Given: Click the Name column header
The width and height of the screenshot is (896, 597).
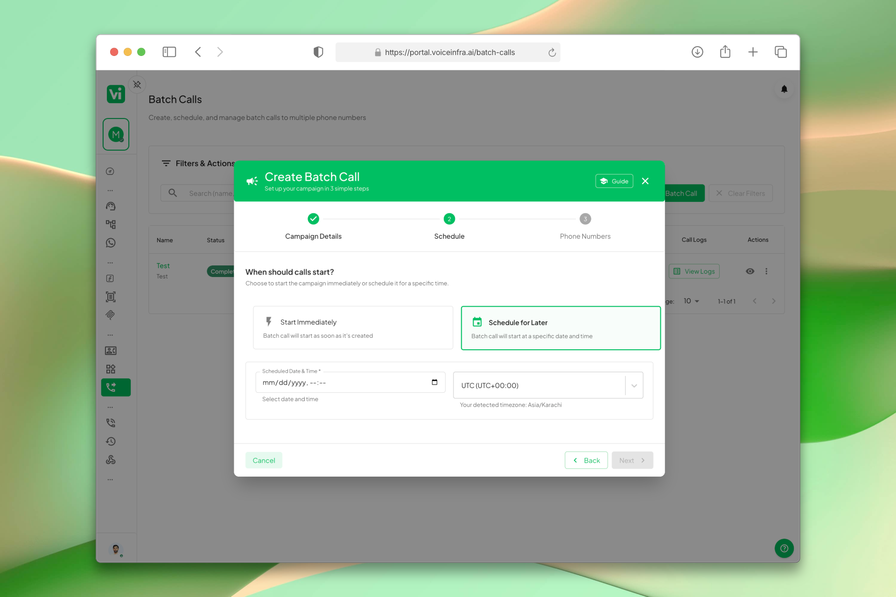Looking at the screenshot, I should (165, 240).
